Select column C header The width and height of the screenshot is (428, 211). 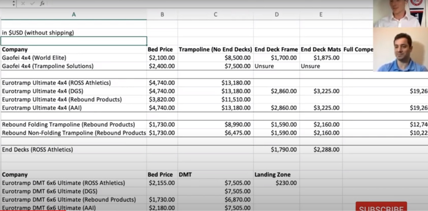point(215,14)
